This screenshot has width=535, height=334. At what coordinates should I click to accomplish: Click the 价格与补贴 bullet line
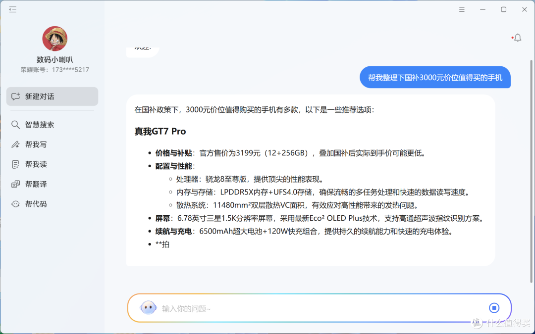pos(291,153)
